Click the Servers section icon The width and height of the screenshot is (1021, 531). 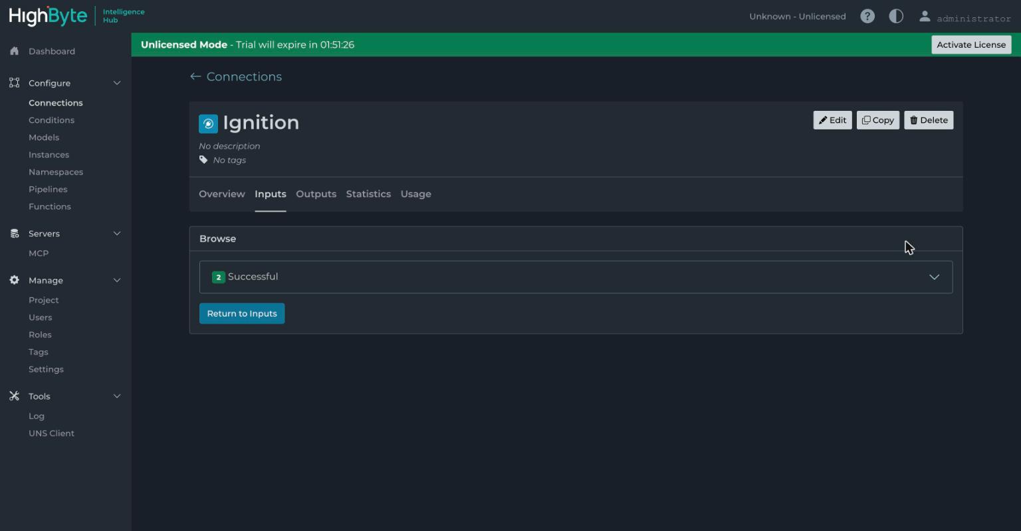pyautogui.click(x=15, y=234)
